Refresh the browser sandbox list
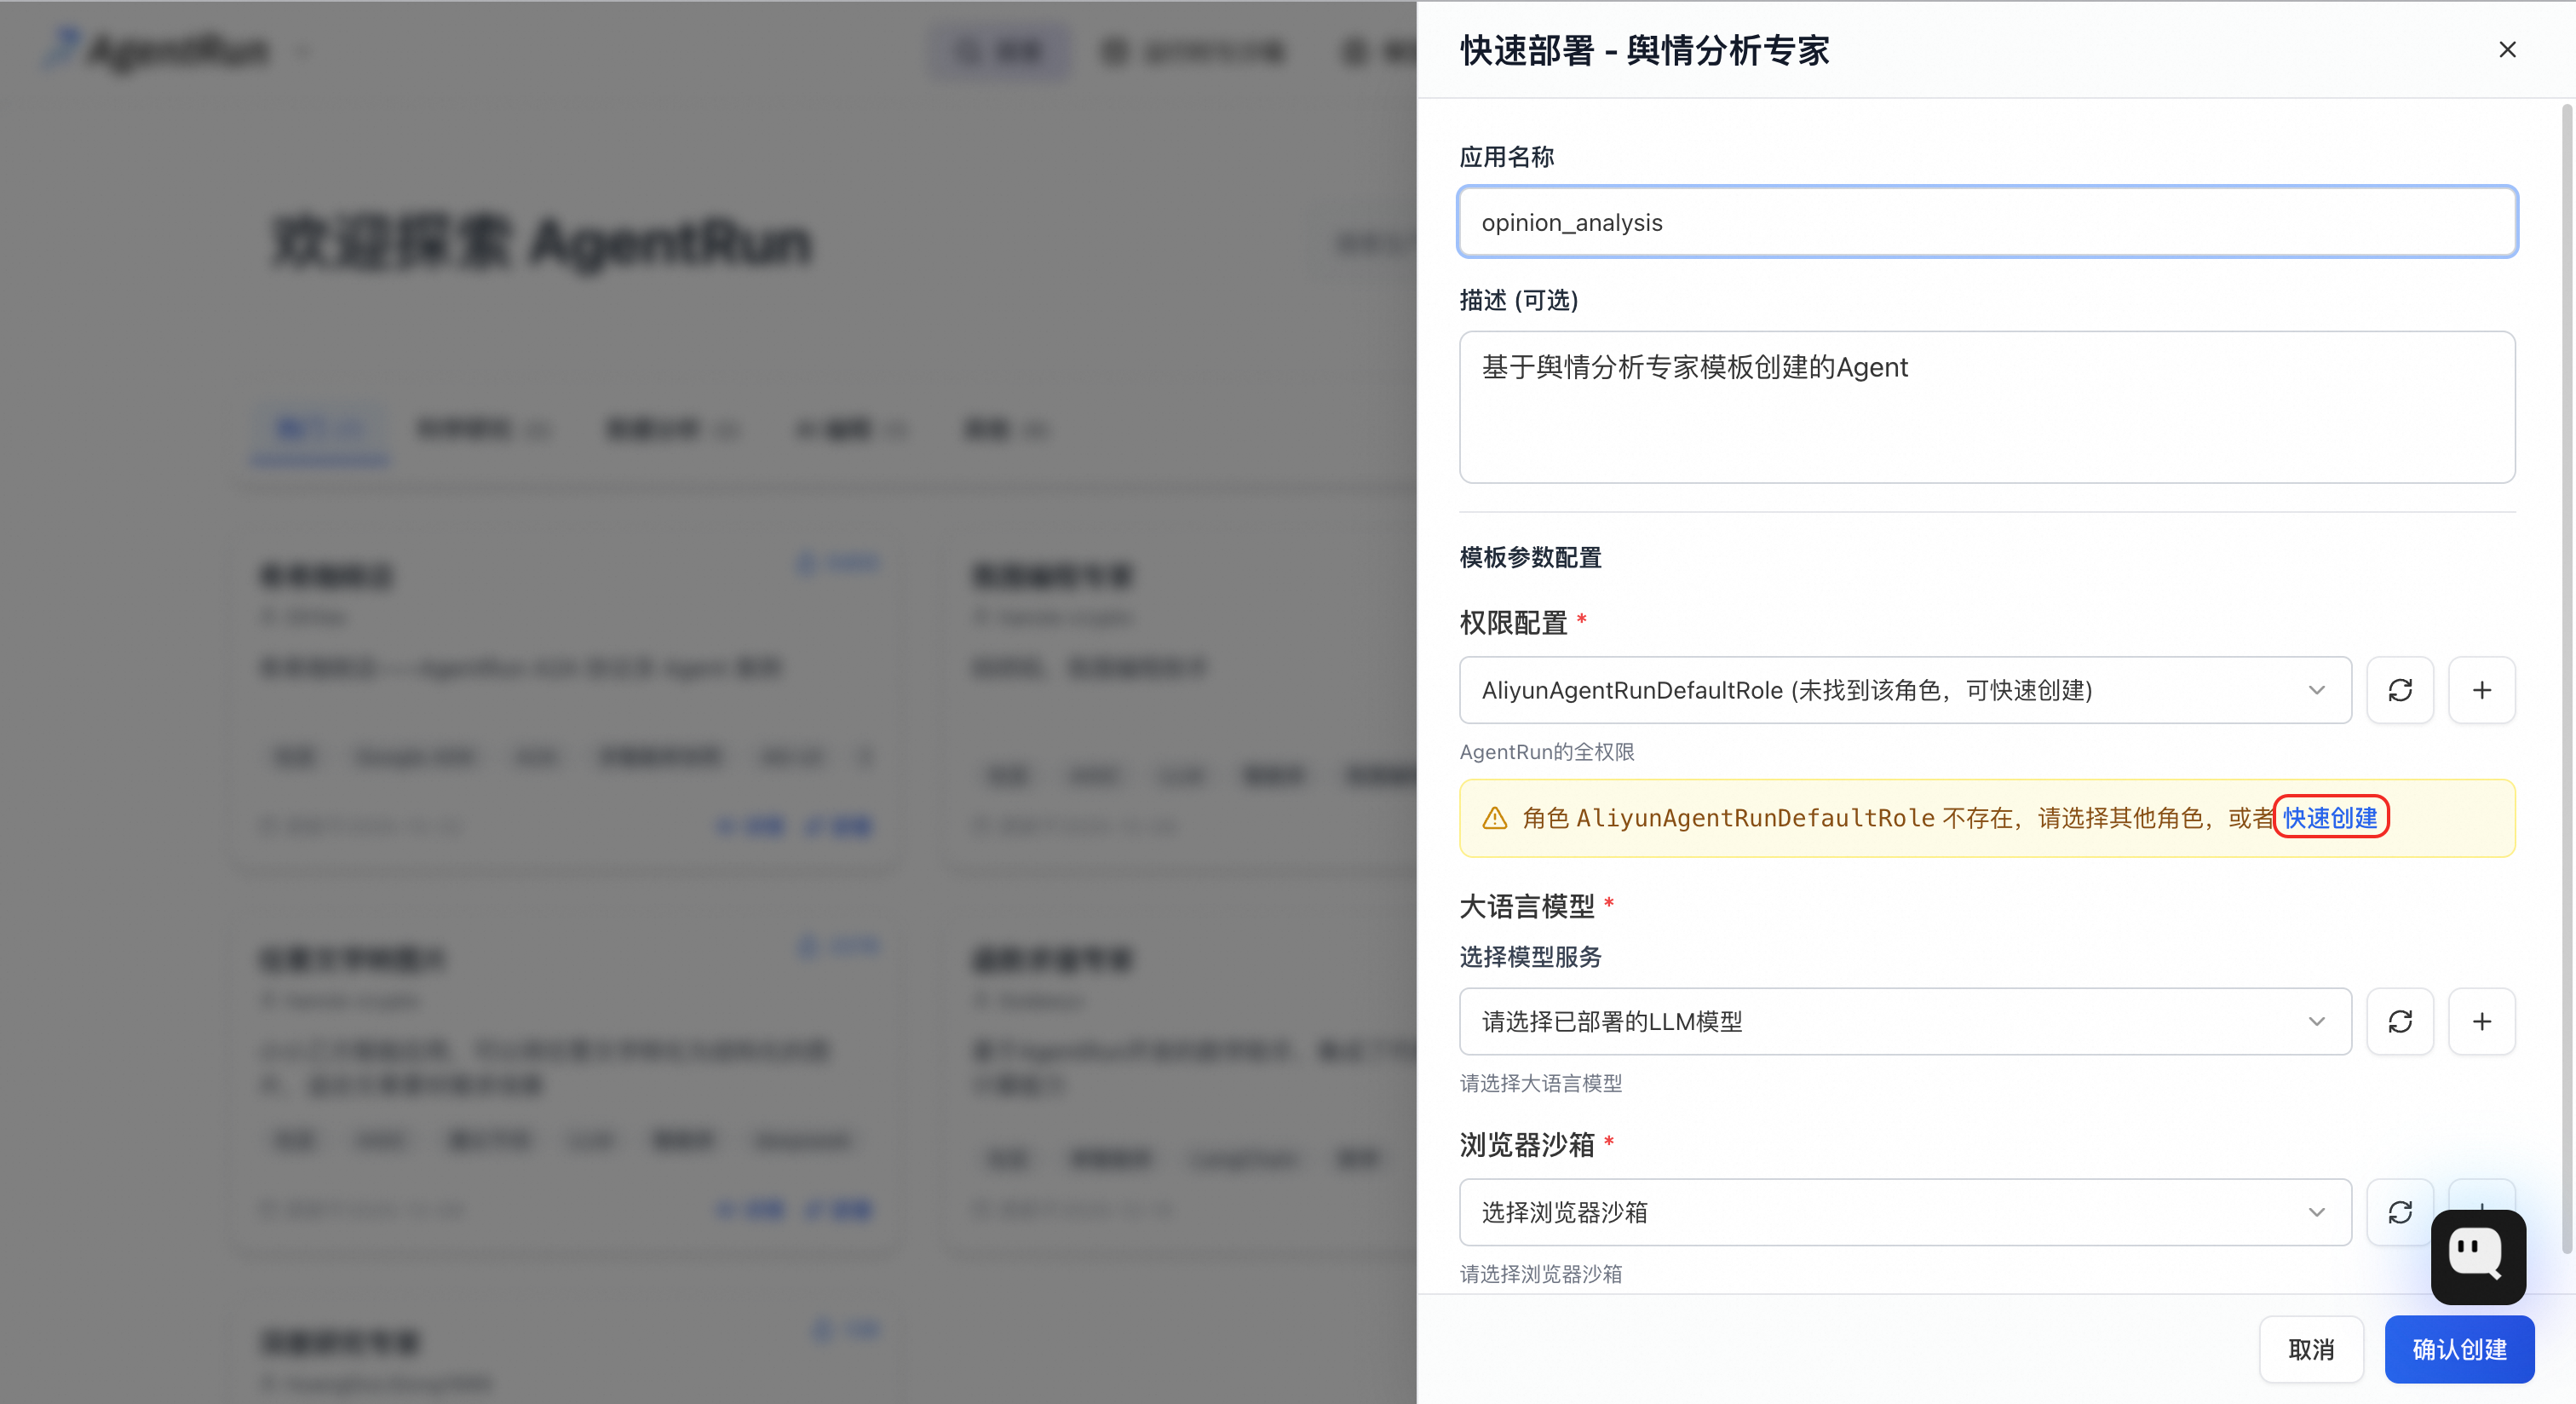The height and width of the screenshot is (1404, 2576). (x=2400, y=1212)
